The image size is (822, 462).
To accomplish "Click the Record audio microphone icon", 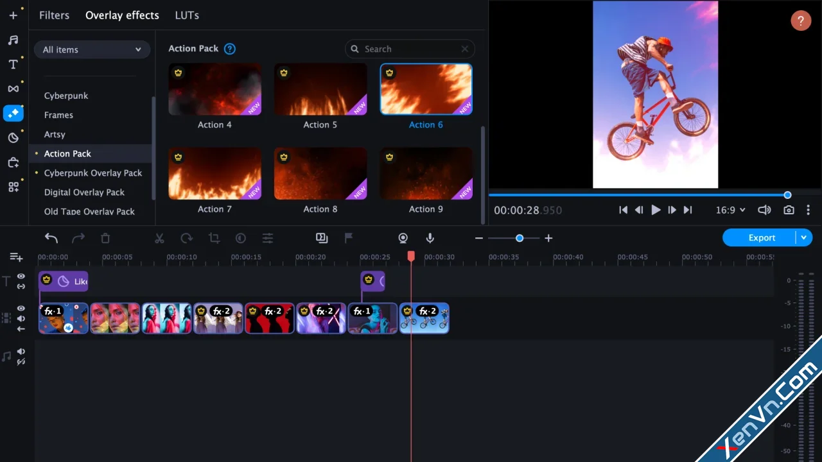I will click(430, 238).
